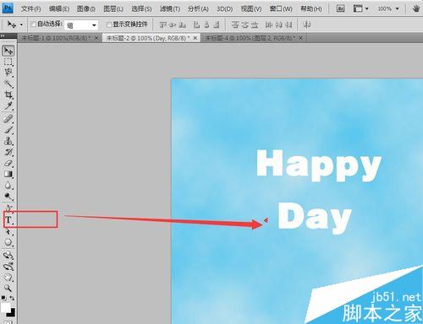Select the Rectangular Marquee tool
This screenshot has width=423, height=324.
[x=8, y=62]
